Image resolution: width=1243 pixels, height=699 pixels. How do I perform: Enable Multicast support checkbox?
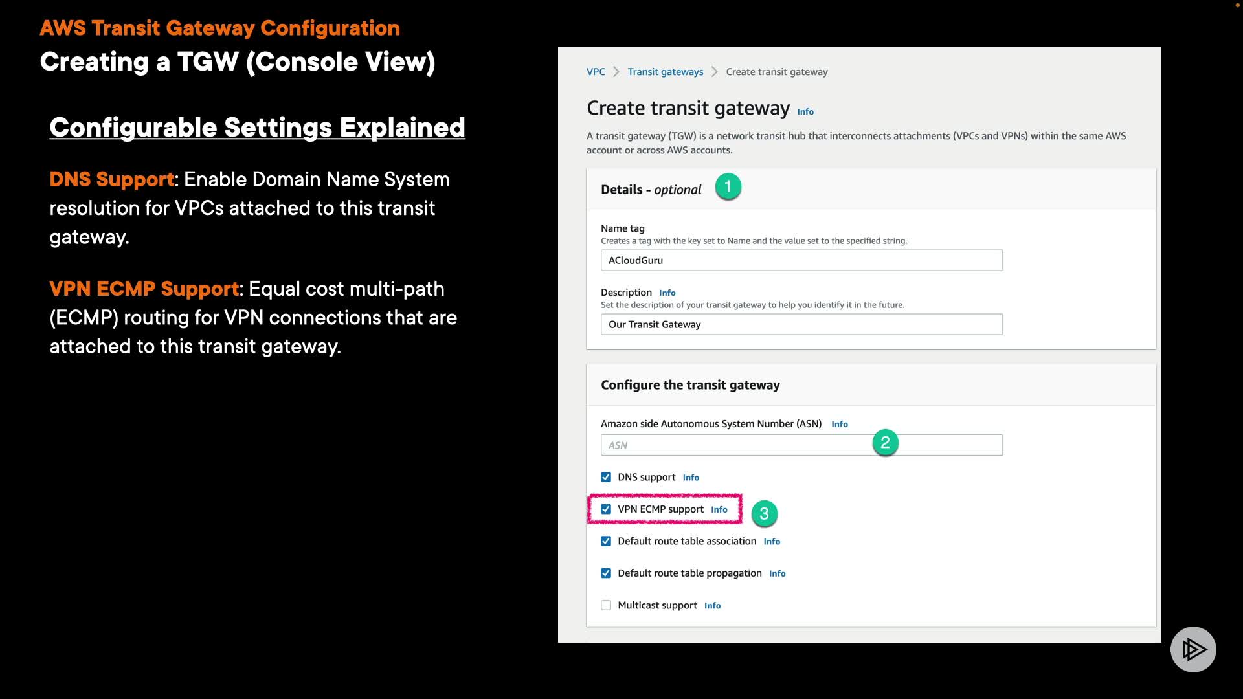pos(606,605)
